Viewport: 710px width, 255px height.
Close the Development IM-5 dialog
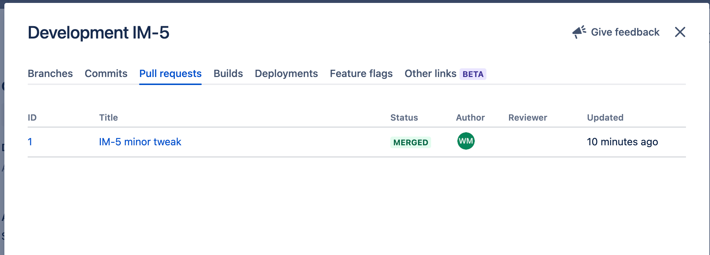(680, 32)
